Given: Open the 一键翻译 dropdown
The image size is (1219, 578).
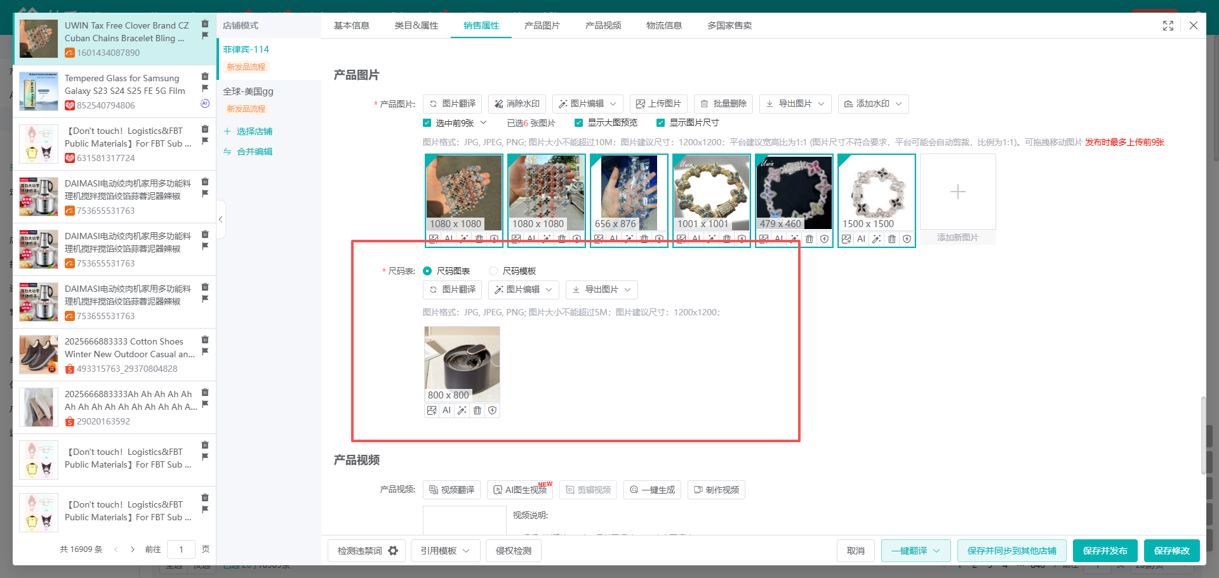Looking at the screenshot, I should pyautogui.click(x=916, y=551).
